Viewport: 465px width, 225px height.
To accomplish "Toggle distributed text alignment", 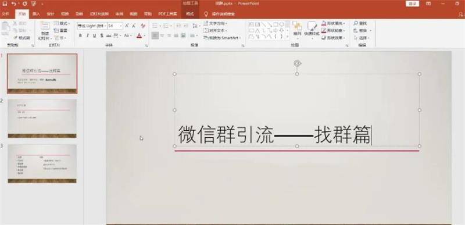I will click(183, 35).
